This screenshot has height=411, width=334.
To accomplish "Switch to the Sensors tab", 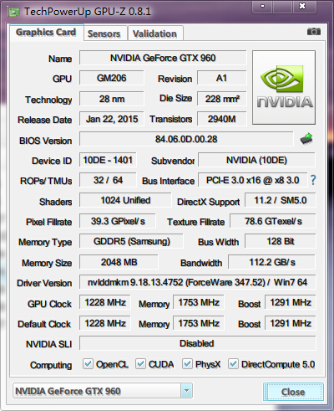I will (x=104, y=33).
